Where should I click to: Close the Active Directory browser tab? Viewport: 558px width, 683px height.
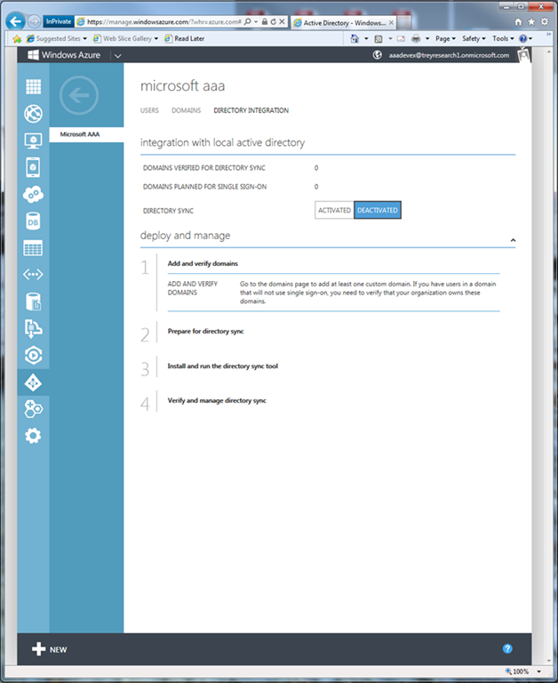pyautogui.click(x=391, y=22)
